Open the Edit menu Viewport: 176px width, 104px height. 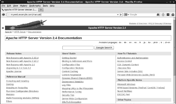[x=9, y=6]
